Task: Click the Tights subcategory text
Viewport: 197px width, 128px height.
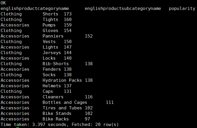Action: 50,19
